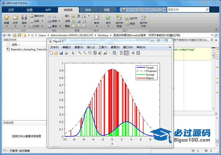This screenshot has height=155, width=221.
Task: Switch to the 绘图 (Plots) tab
Action: pyautogui.click(x=30, y=10)
